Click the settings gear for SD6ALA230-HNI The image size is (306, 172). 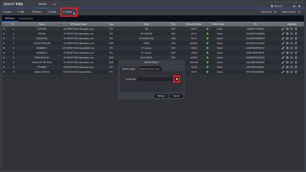(x=287, y=72)
